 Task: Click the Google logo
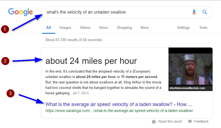click(x=21, y=12)
